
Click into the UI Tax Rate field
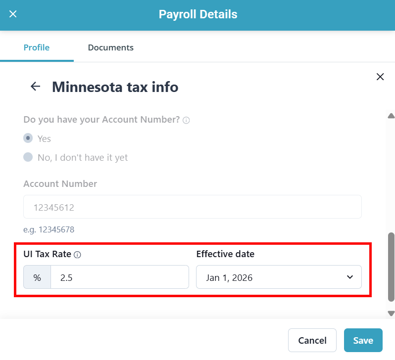point(119,277)
